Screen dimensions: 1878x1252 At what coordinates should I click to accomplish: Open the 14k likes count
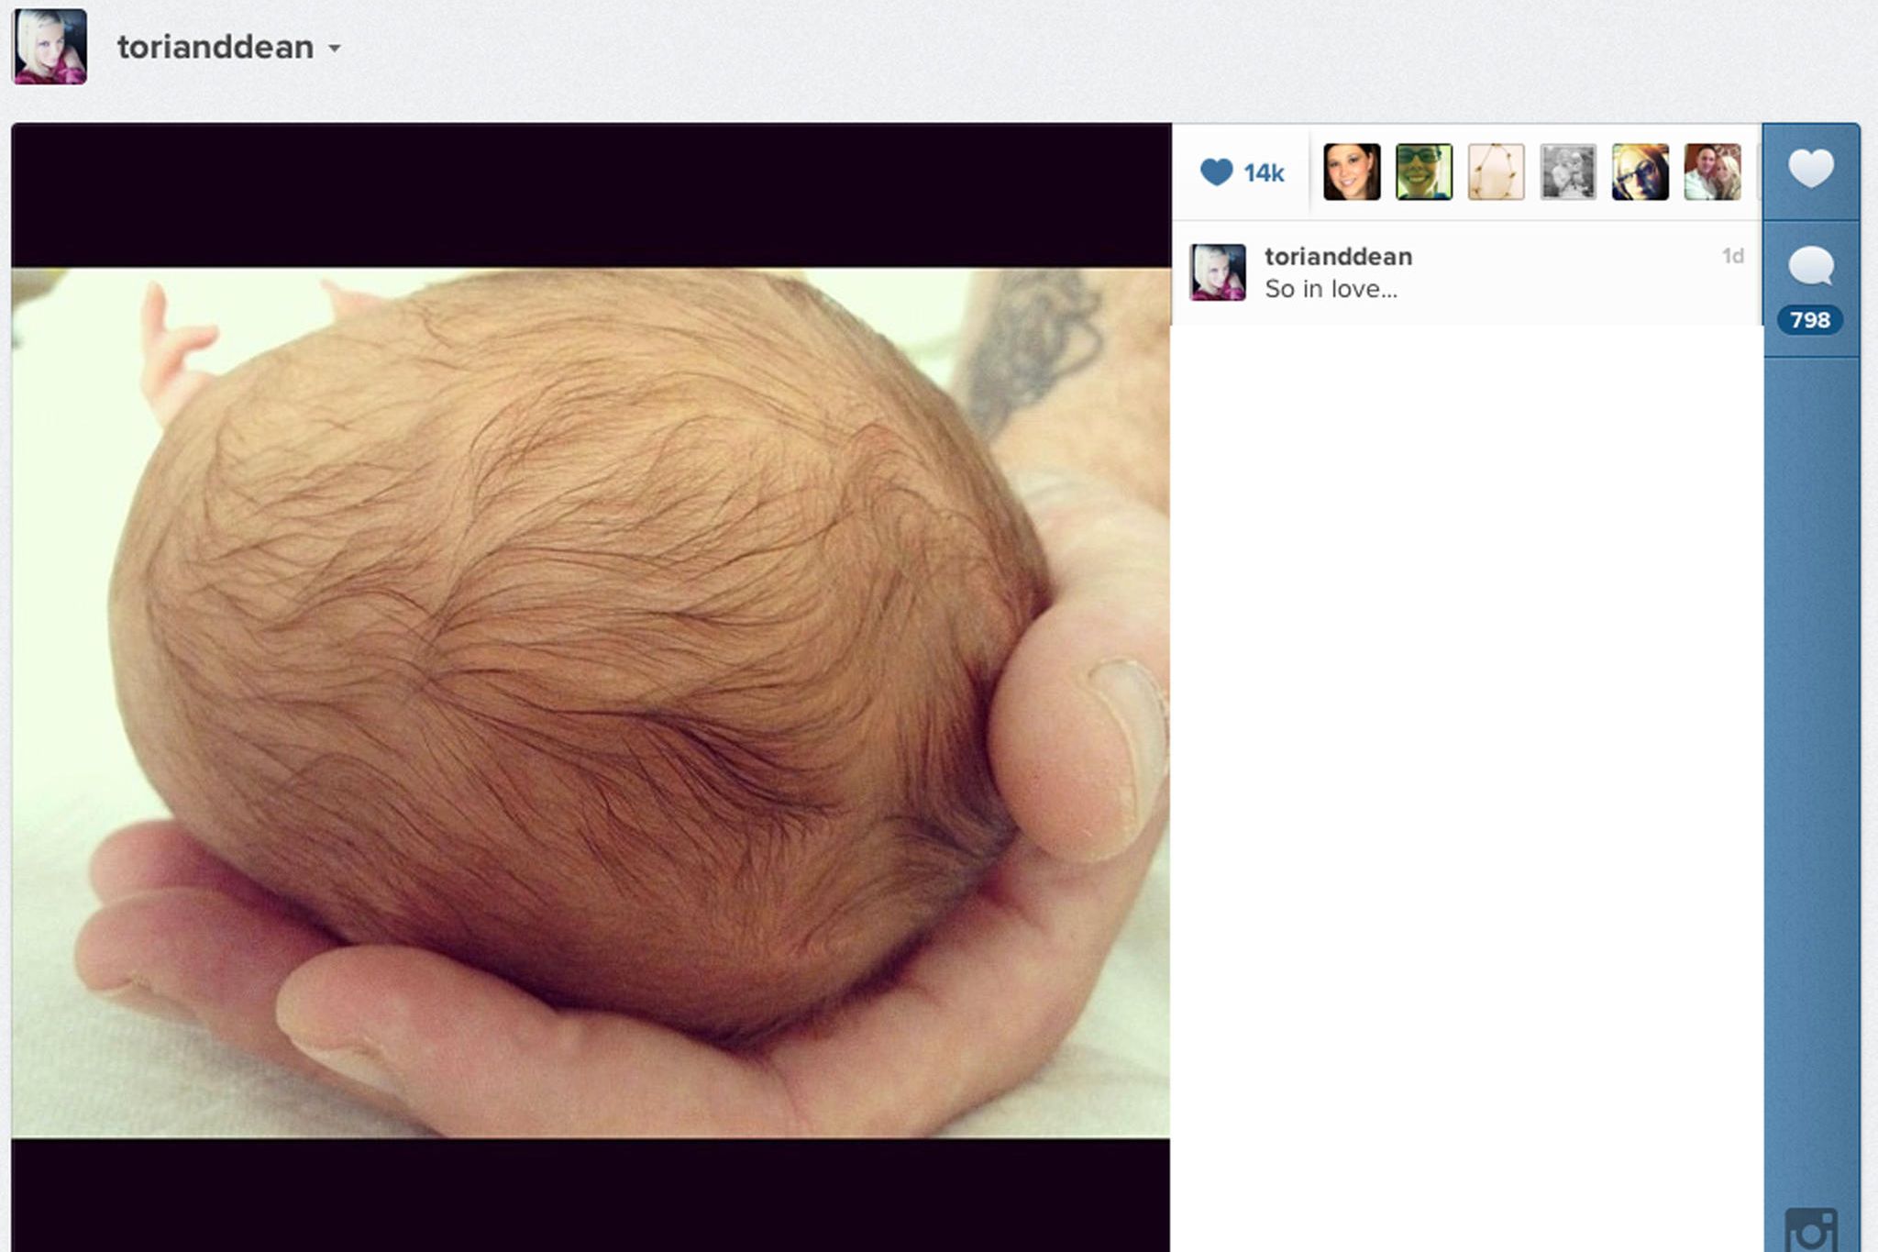[x=1264, y=172]
